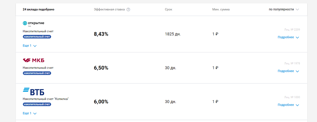
Task: Click the 'накопительный счет' tag under Otkritie
Action: pyautogui.click(x=37, y=37)
